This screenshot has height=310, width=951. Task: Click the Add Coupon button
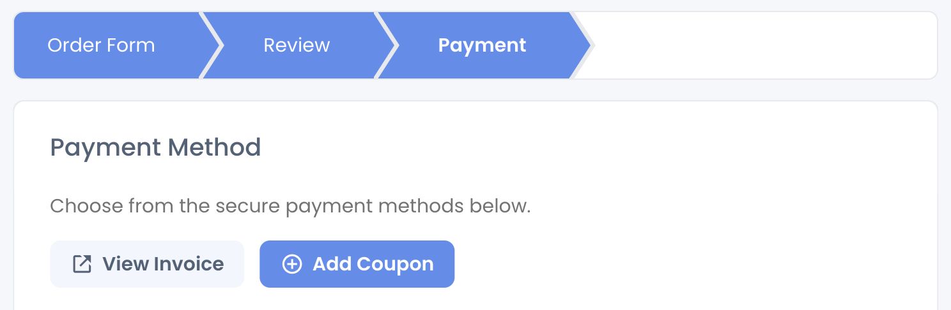(357, 264)
